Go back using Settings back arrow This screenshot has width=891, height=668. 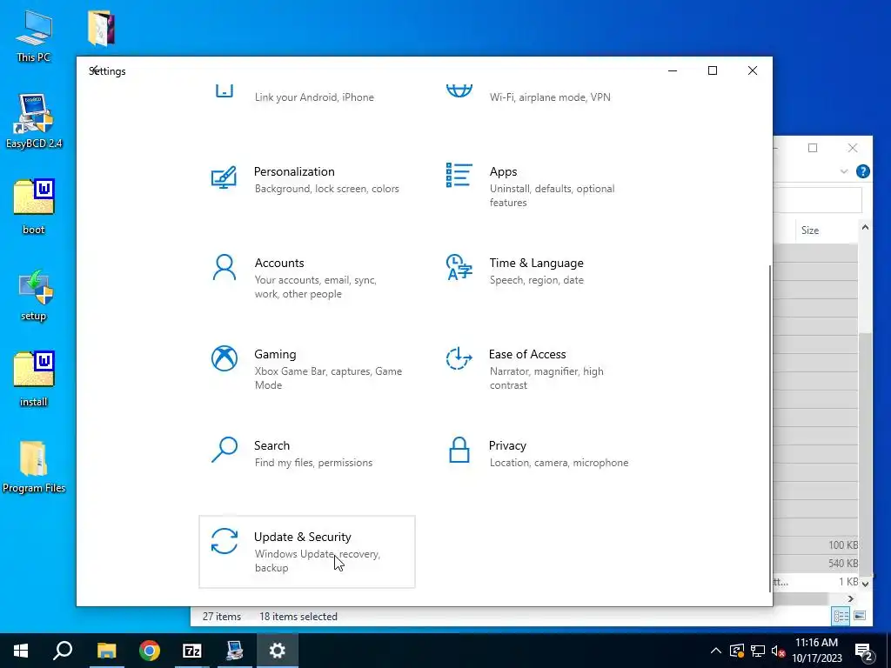coord(96,70)
